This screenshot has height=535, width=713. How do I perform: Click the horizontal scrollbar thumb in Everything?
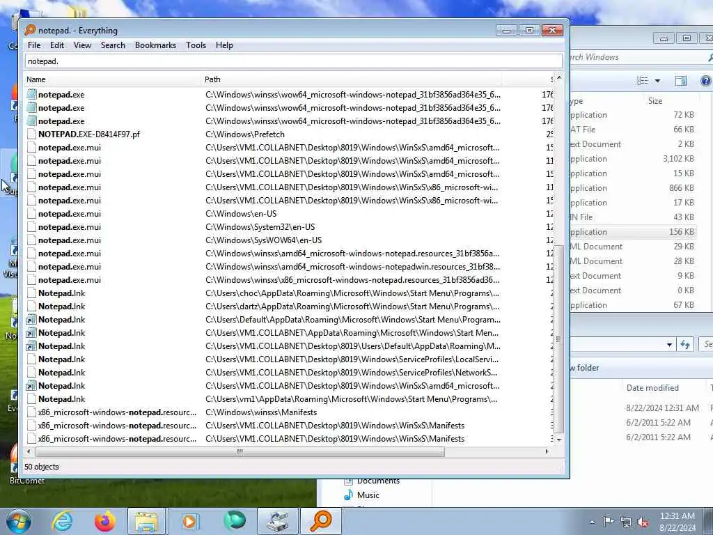point(240,451)
